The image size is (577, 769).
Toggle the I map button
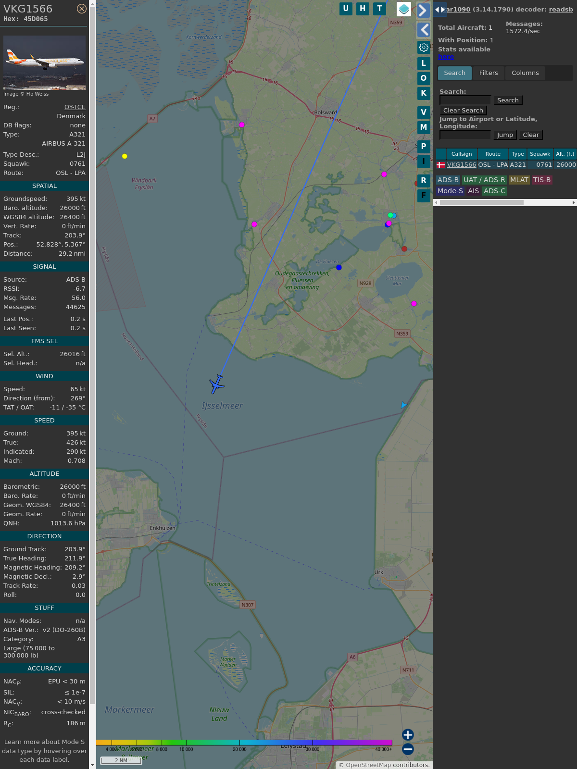424,161
